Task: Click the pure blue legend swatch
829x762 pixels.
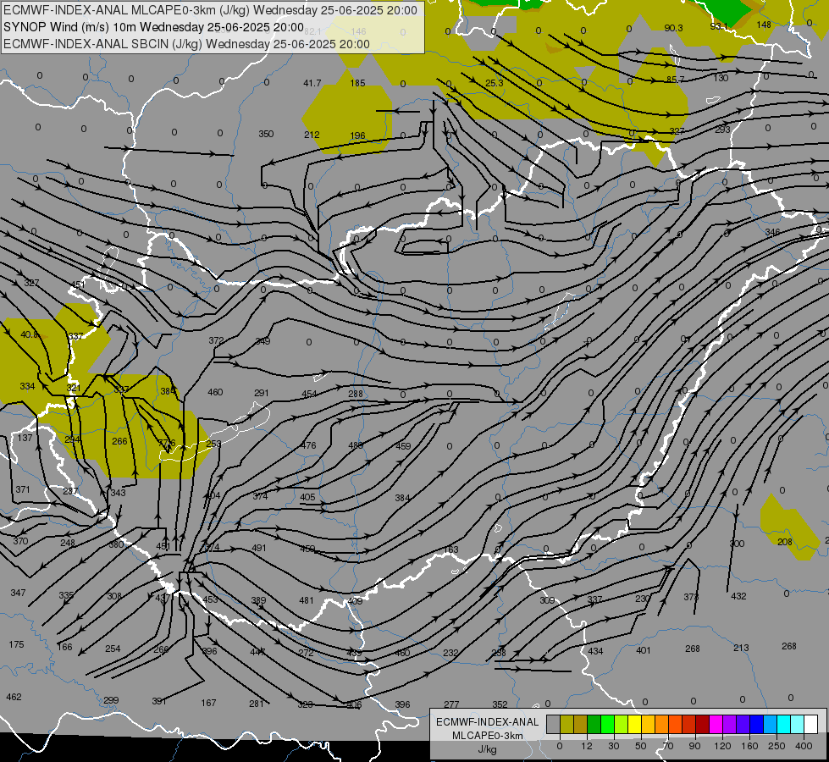Action: [757, 725]
